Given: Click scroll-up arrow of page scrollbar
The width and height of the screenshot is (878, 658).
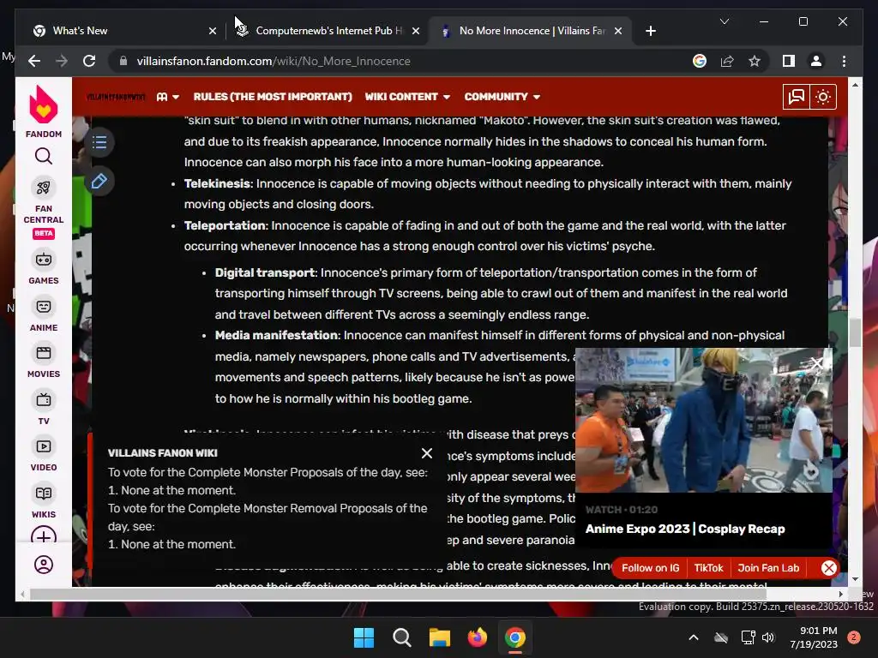Looking at the screenshot, I should [x=855, y=85].
